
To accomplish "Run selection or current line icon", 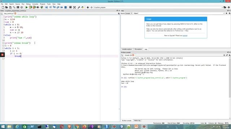I will point(38,7).
